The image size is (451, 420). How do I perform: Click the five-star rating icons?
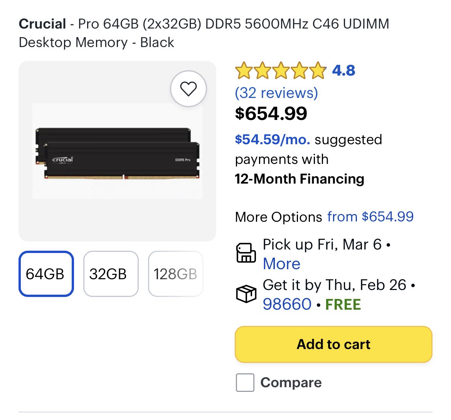click(x=281, y=71)
